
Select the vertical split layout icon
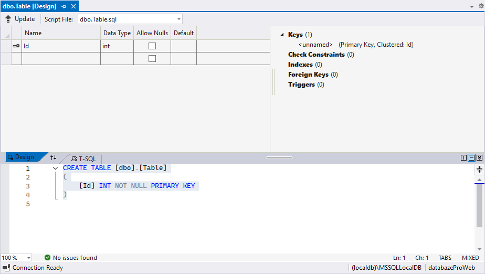click(463, 157)
